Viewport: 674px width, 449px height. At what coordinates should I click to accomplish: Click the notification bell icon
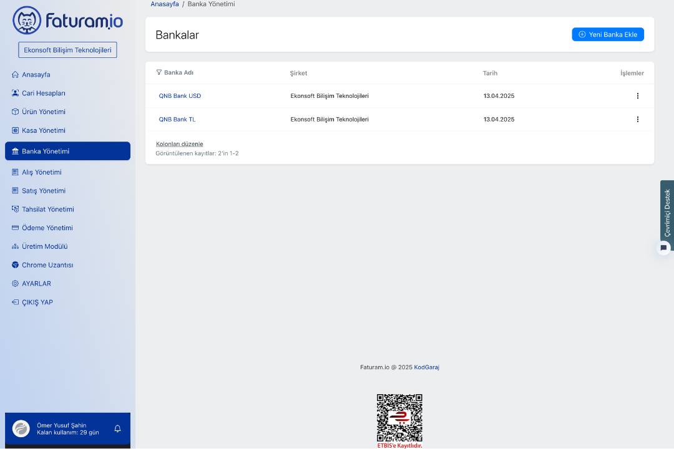pos(117,428)
